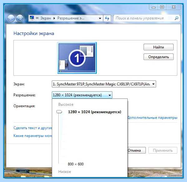Minimize the screen resolution window

[x=154, y=7]
